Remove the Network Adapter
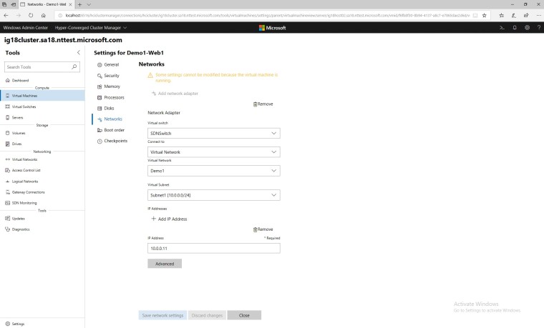Image resolution: width=544 pixels, height=328 pixels. point(263,104)
